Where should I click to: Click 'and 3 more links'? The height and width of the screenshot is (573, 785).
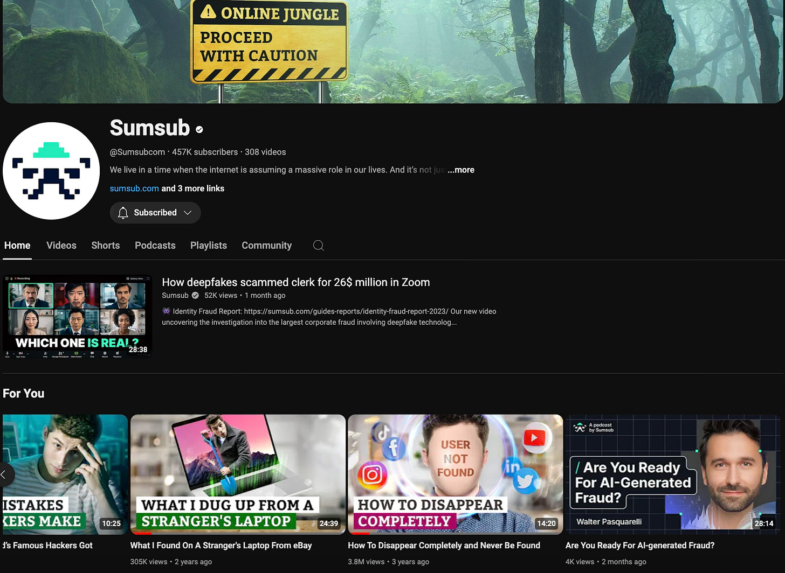coord(193,188)
